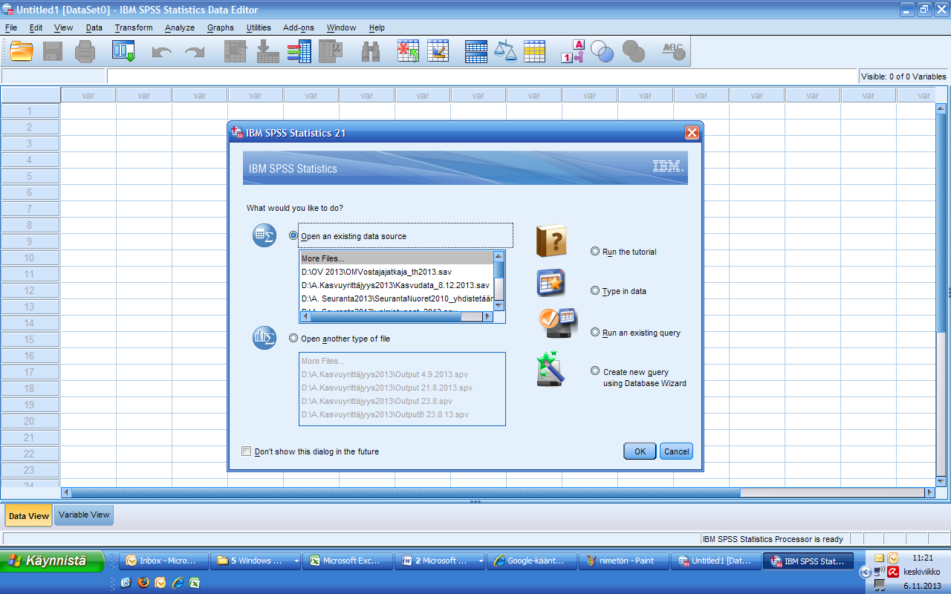Image resolution: width=951 pixels, height=594 pixels.
Task: Select Kasvudata_8.12.2013.sav in the recent files
Action: pyautogui.click(x=396, y=285)
